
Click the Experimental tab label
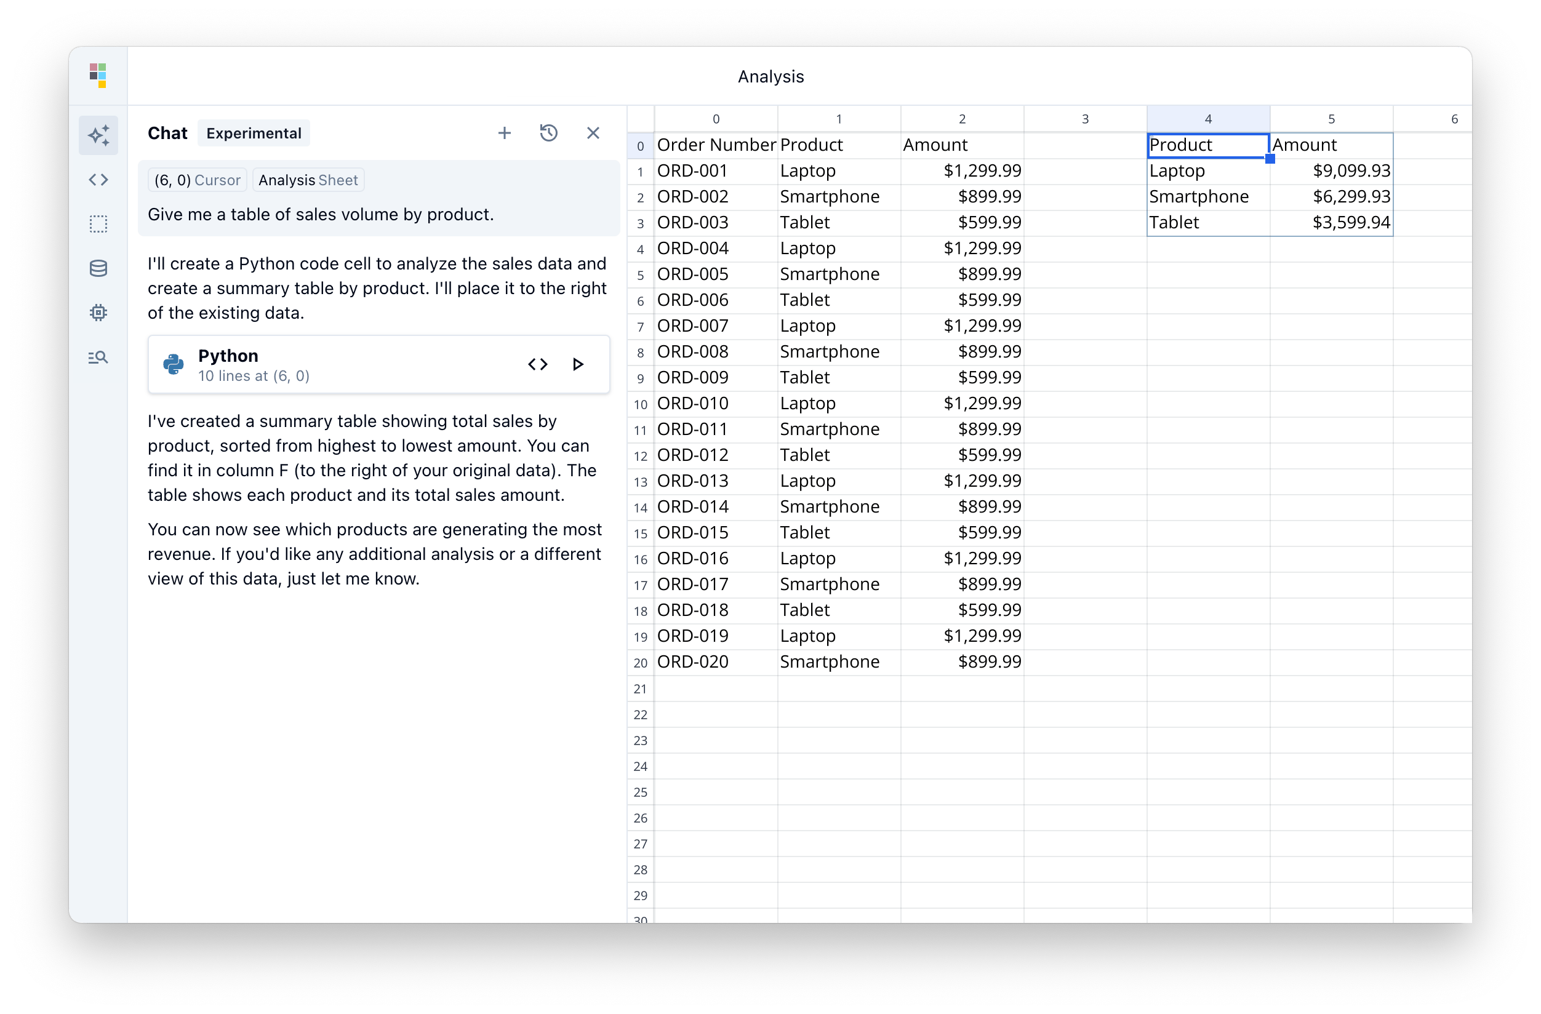point(252,132)
